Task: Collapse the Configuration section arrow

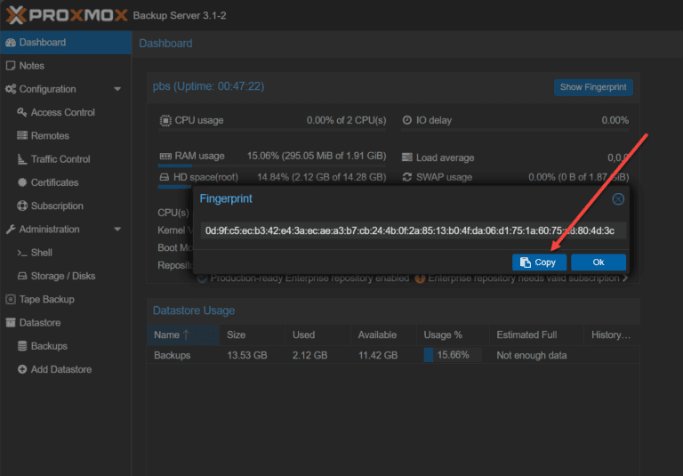Action: (x=117, y=89)
